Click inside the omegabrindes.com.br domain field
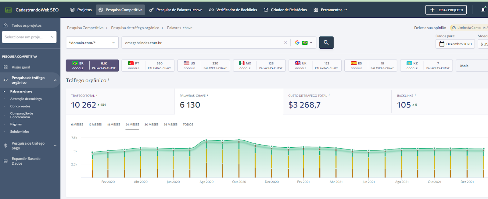The image size is (488, 199). [x=201, y=43]
